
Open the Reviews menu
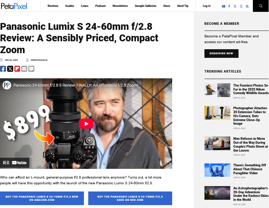point(53,6)
